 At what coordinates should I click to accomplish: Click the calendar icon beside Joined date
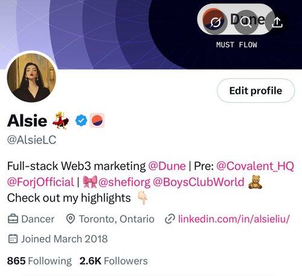click(13, 238)
